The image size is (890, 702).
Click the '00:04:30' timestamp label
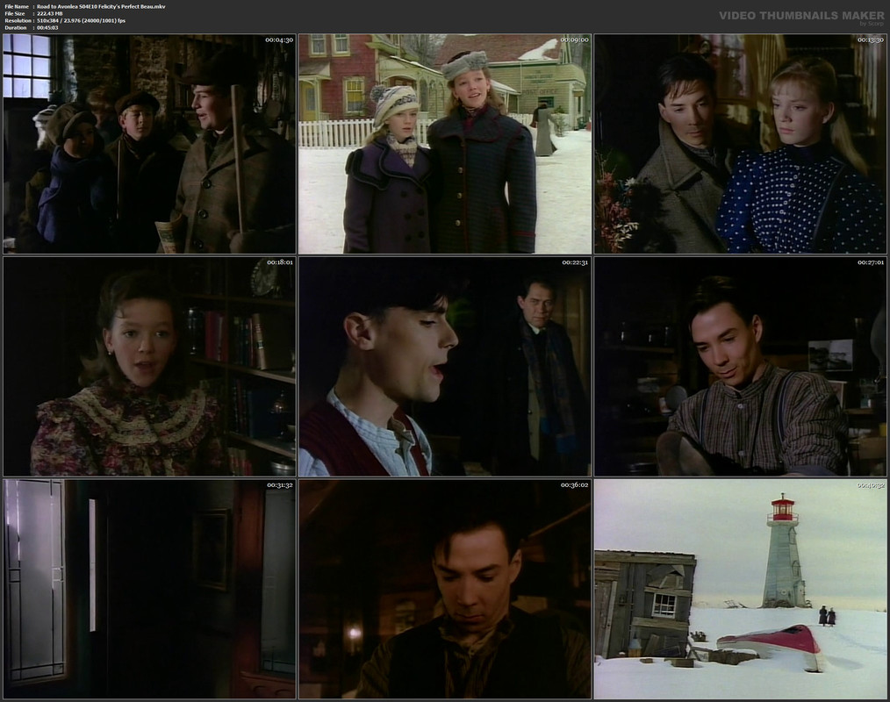click(279, 39)
